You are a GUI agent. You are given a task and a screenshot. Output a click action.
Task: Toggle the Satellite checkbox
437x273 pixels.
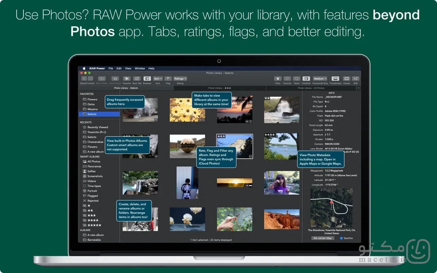tap(341, 238)
